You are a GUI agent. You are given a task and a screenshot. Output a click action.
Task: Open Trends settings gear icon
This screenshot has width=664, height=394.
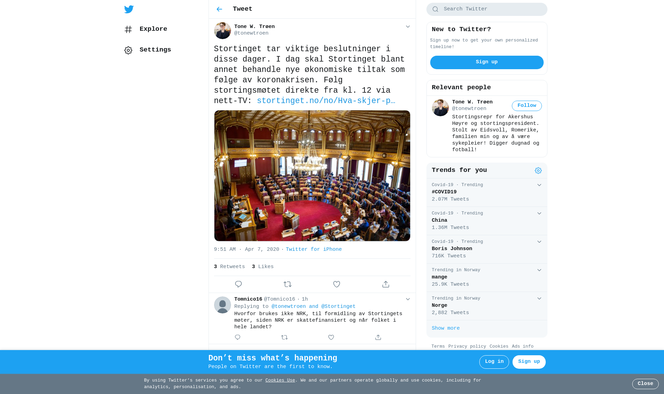coord(538,171)
